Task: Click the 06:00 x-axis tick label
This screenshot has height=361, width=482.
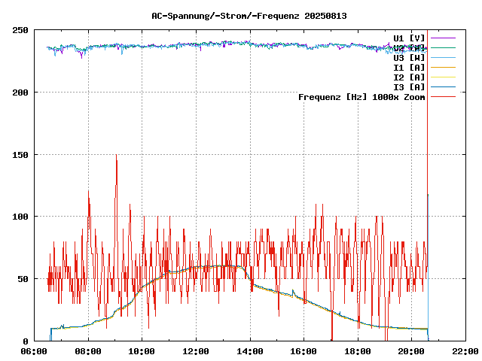Action: pyautogui.click(x=35, y=351)
